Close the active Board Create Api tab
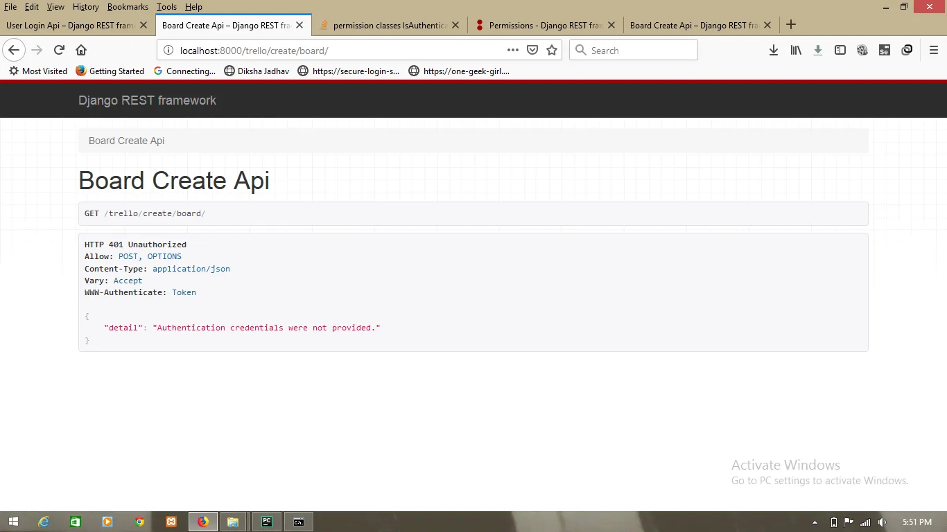 point(299,25)
